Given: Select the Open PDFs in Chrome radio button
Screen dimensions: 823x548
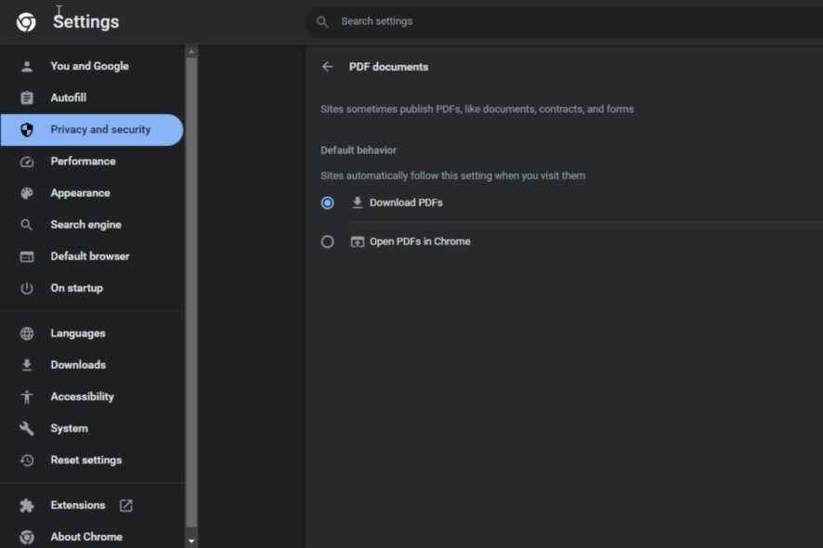Looking at the screenshot, I should (327, 241).
